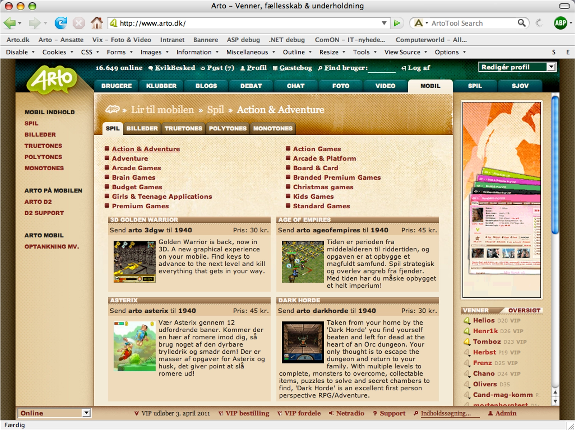Open the Images developer toolbar menu
Screen dimensions: 575x430
(x=154, y=52)
